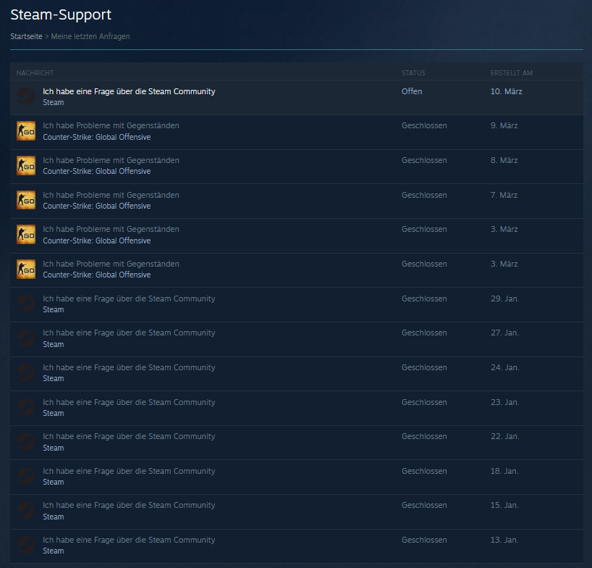
Task: Click the NACHRICHT column header
Action: (x=35, y=73)
